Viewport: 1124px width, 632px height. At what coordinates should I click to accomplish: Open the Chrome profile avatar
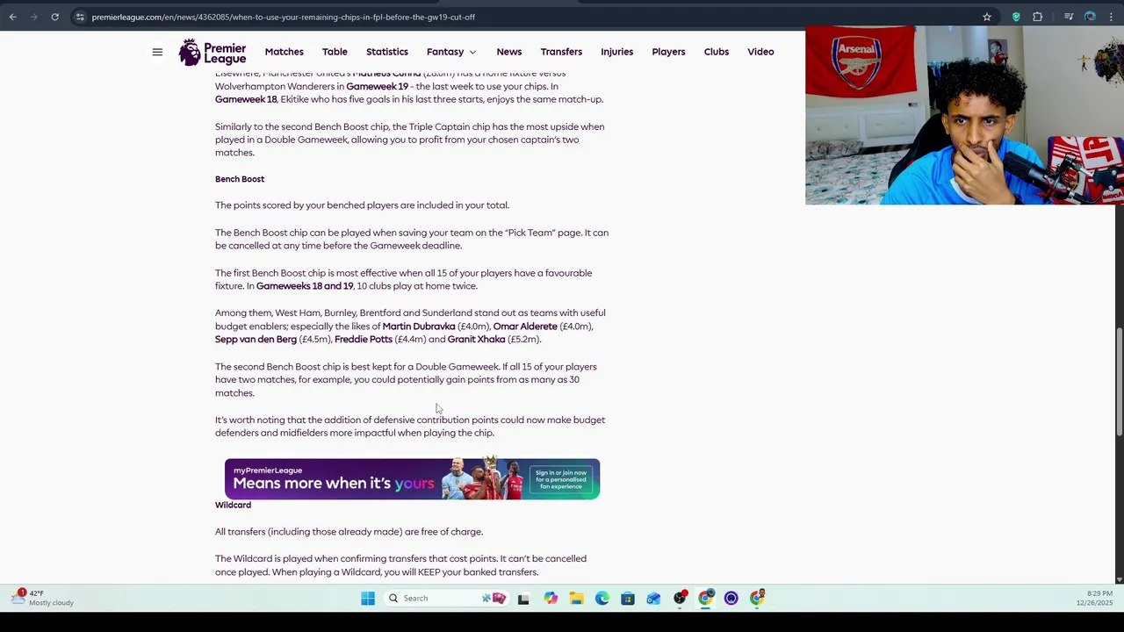coord(1090,17)
